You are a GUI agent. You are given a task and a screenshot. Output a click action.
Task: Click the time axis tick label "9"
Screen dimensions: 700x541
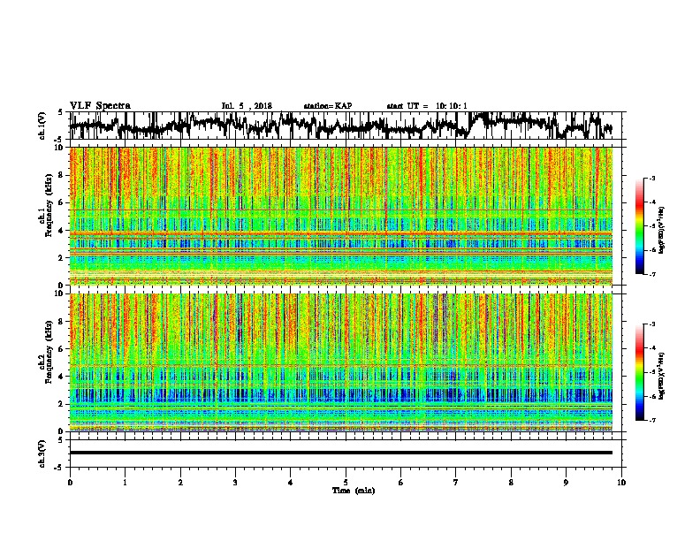566,483
